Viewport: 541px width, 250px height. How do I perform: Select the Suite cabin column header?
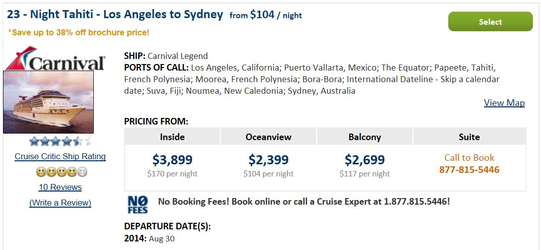tap(469, 137)
